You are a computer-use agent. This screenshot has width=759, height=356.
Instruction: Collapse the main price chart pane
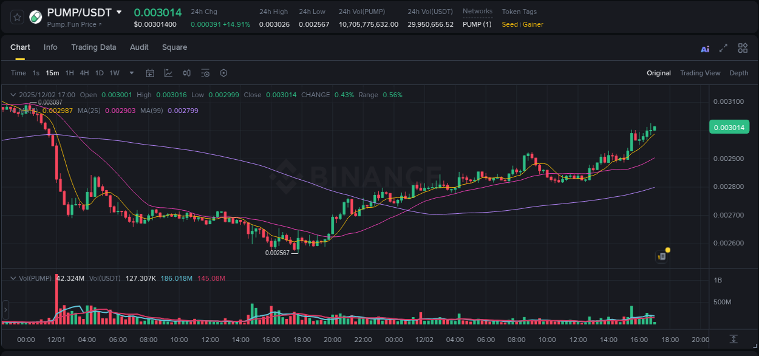click(12, 95)
